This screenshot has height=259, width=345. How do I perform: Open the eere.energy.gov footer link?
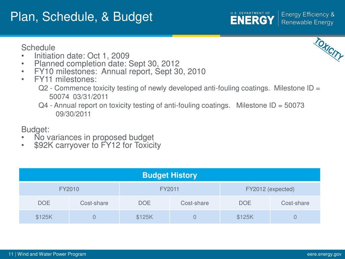point(324,254)
